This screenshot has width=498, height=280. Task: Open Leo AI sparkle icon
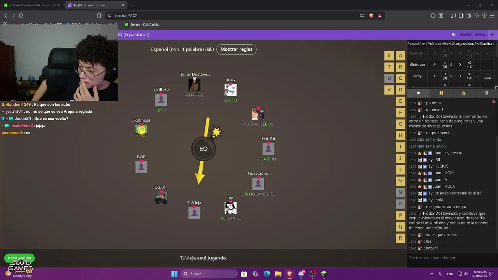(x=477, y=16)
